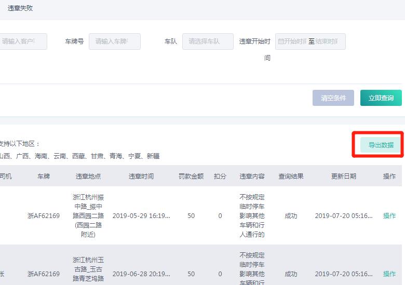The height and width of the screenshot is (285, 405).
Task: Switch to the 违章失败 tab
Action: tap(20, 8)
